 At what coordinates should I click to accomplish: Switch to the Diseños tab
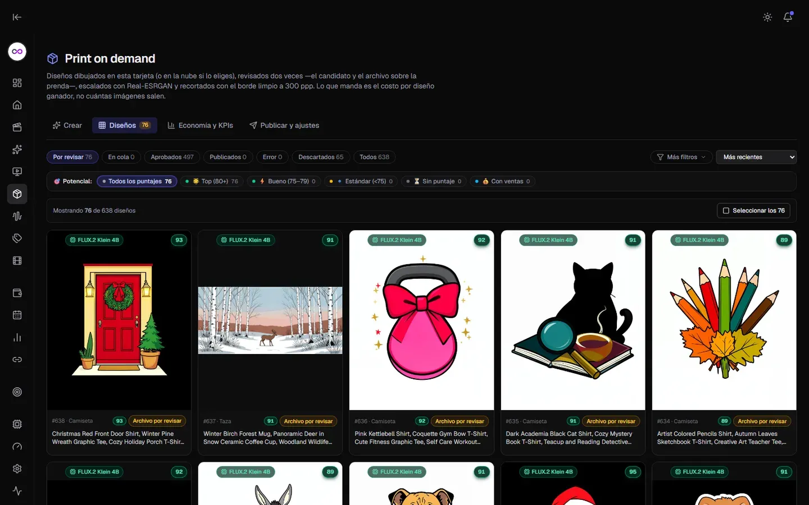(125, 125)
